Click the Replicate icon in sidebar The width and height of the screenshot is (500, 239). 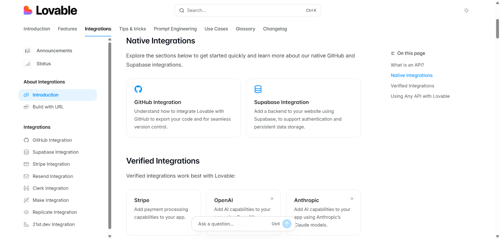pyautogui.click(x=26, y=212)
